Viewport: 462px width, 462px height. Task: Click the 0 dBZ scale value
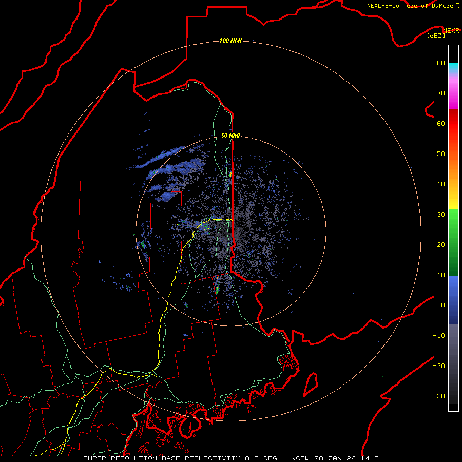pos(443,305)
